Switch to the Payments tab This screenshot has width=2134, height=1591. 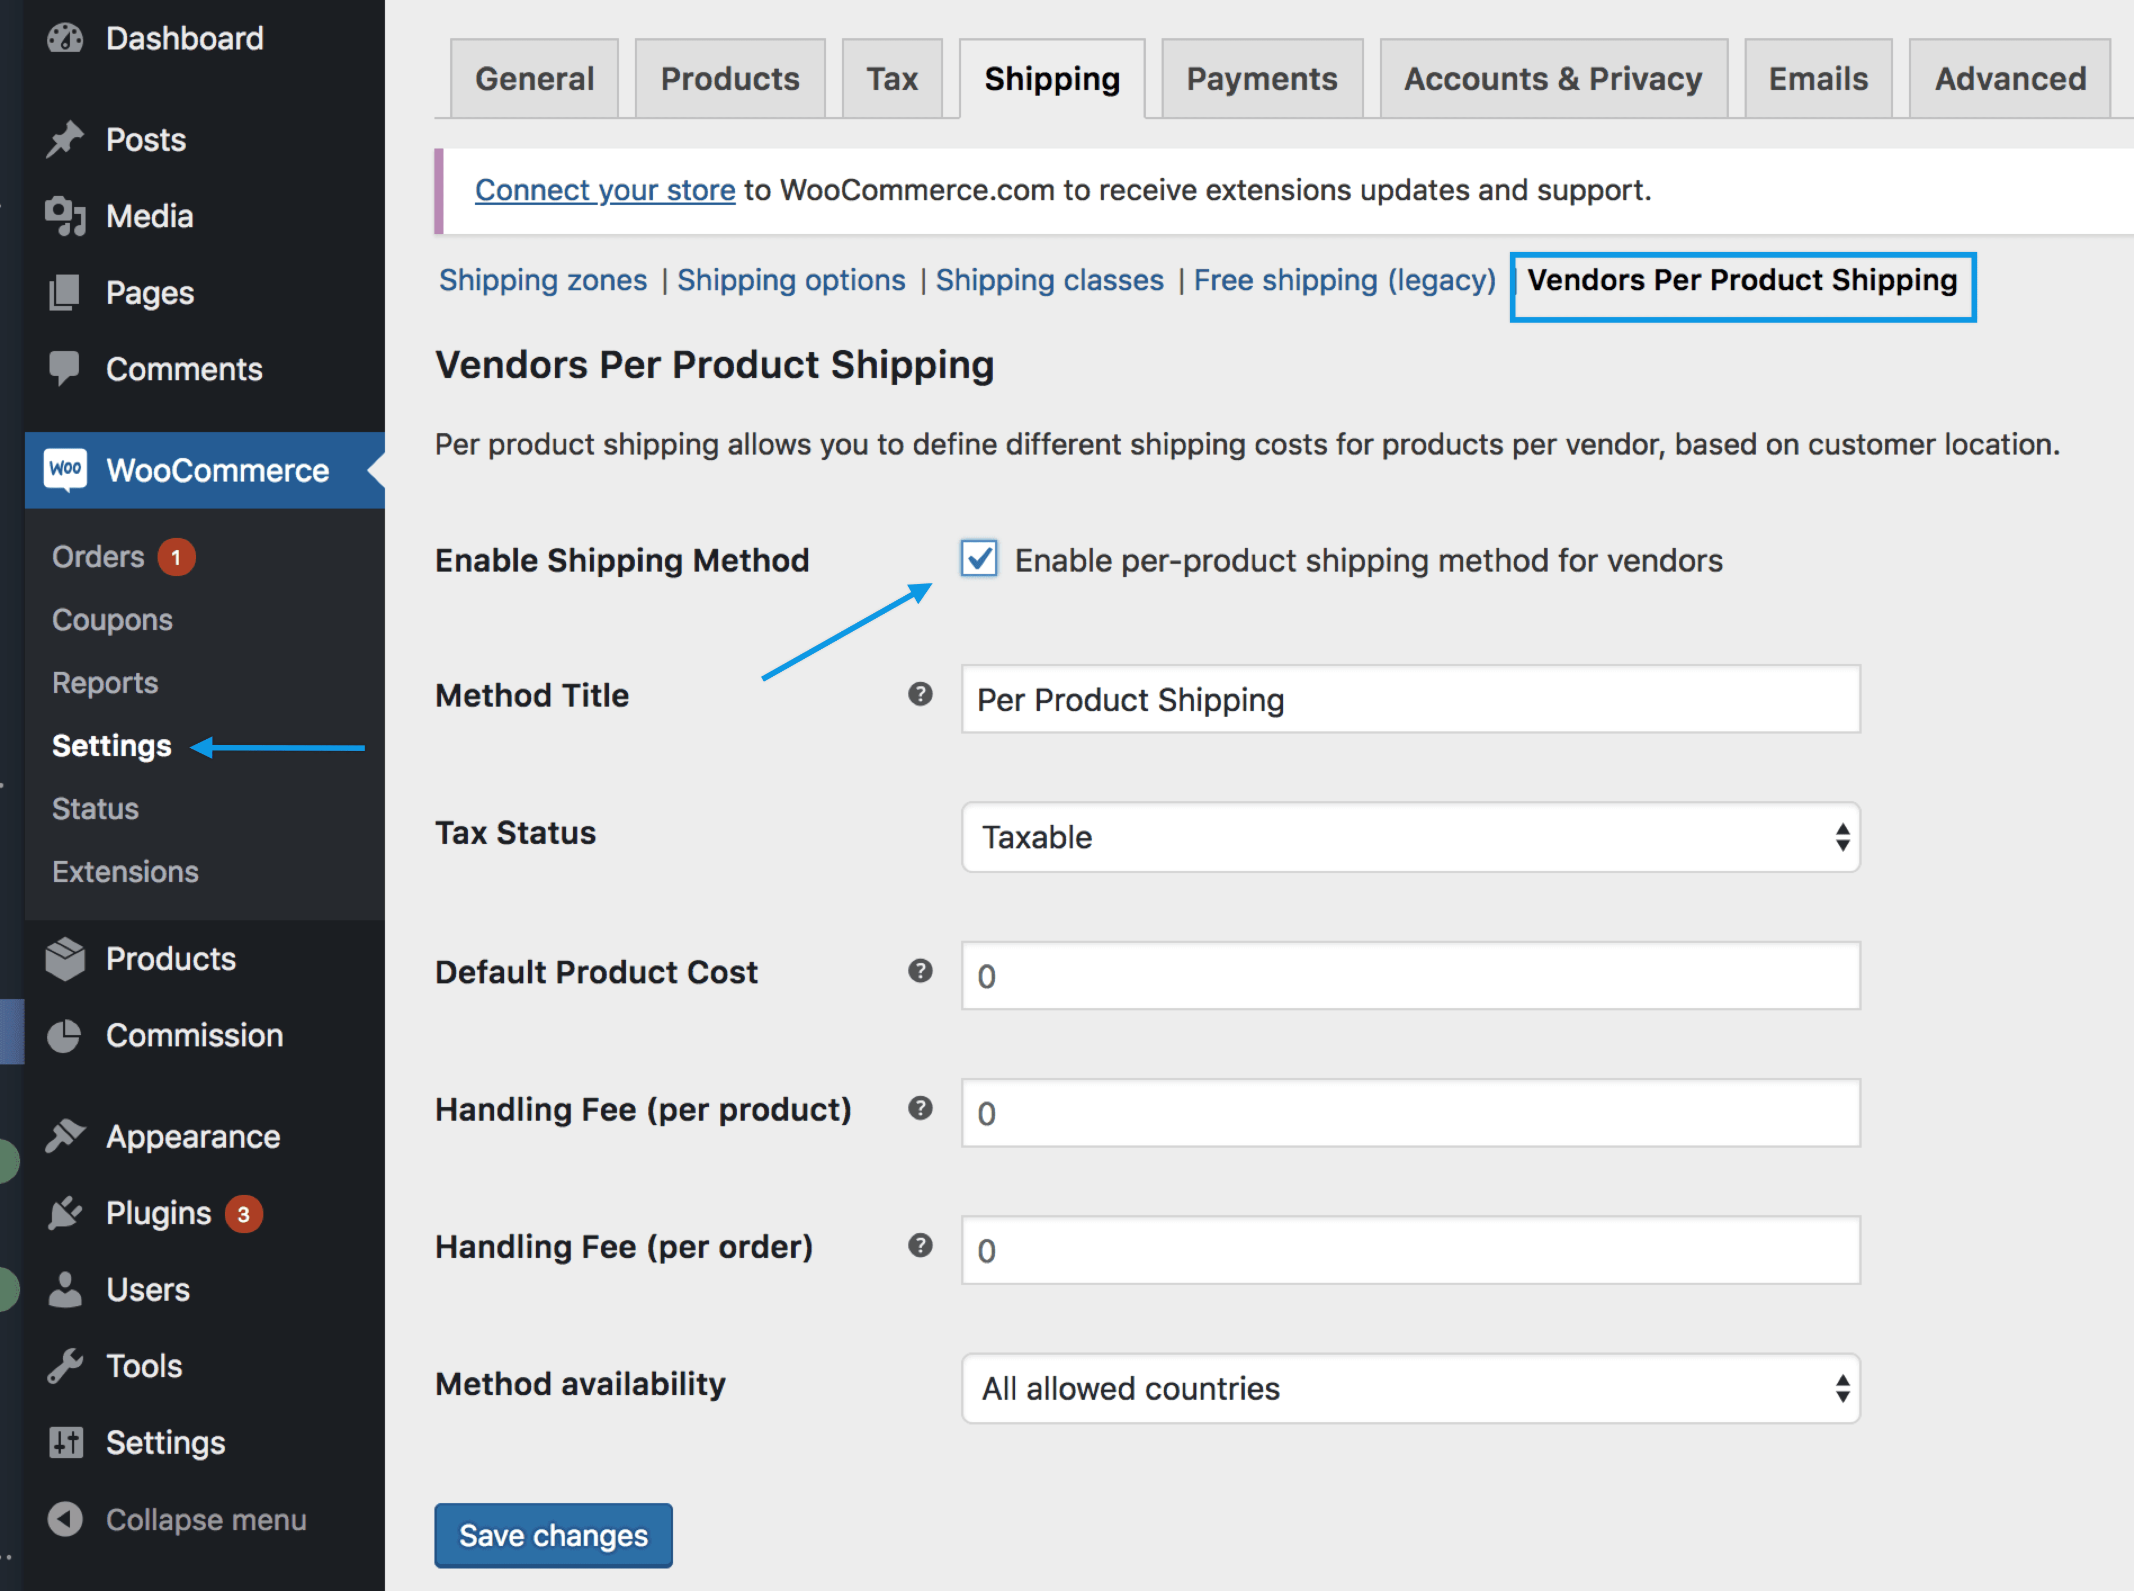pyautogui.click(x=1261, y=79)
